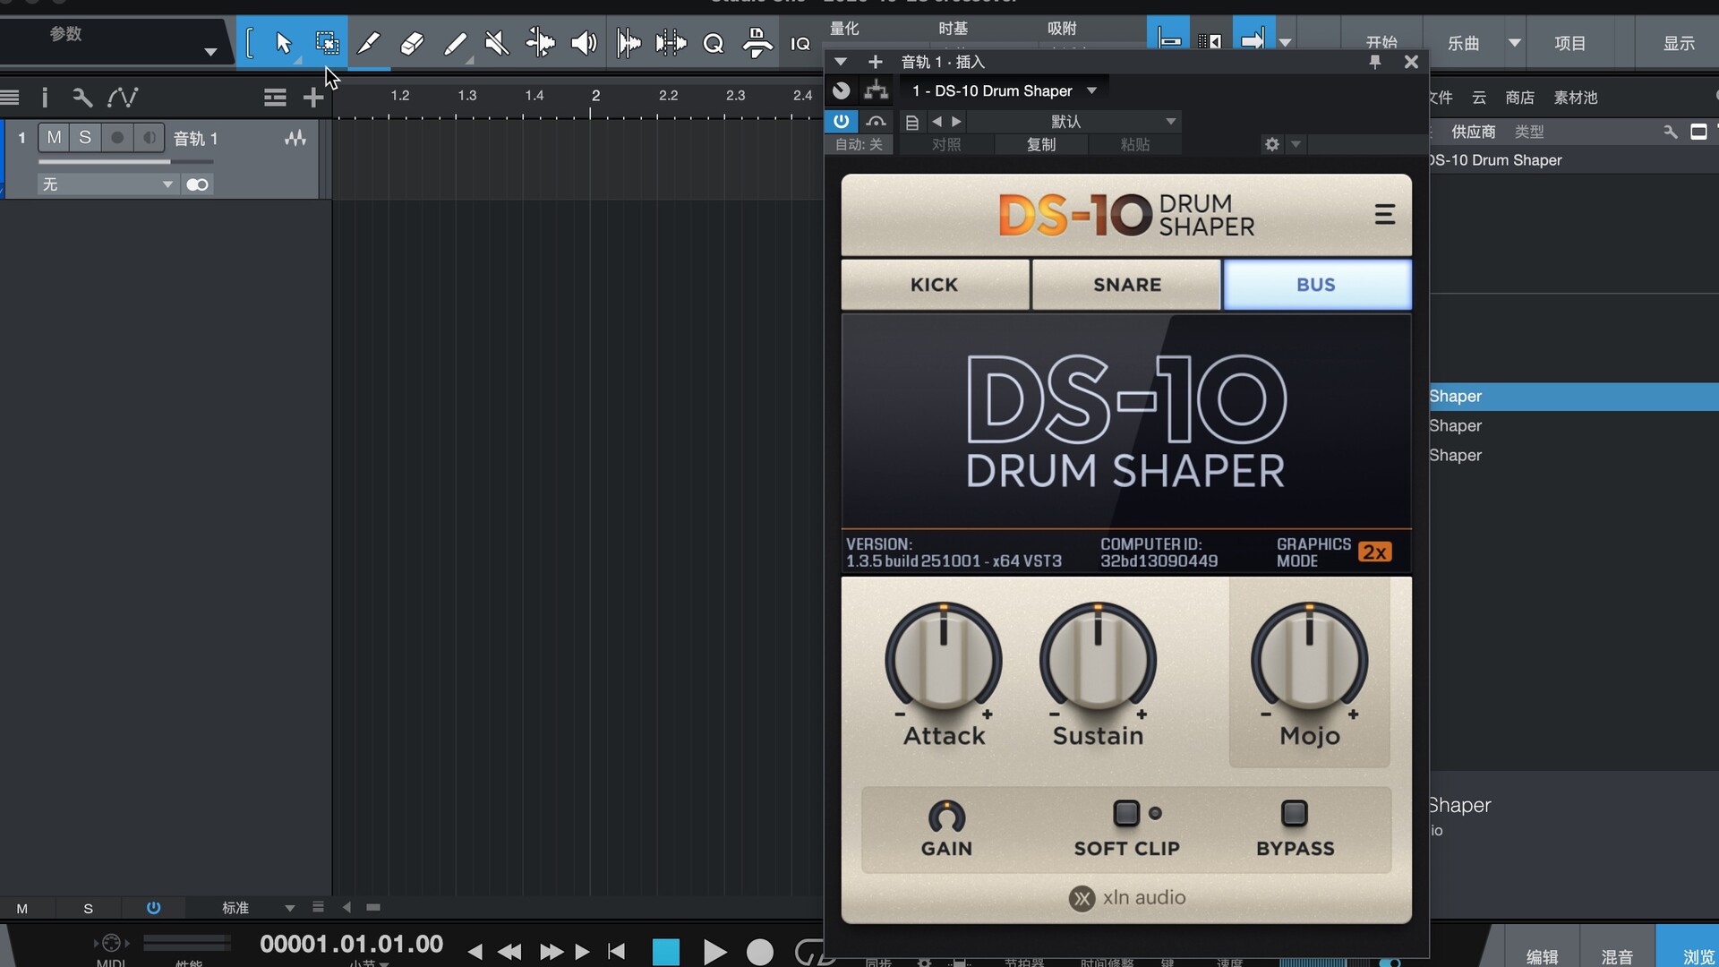Image resolution: width=1719 pixels, height=967 pixels.
Task: Expand the DS-10 Drum Shaper insert dropdown
Action: coord(1091,91)
